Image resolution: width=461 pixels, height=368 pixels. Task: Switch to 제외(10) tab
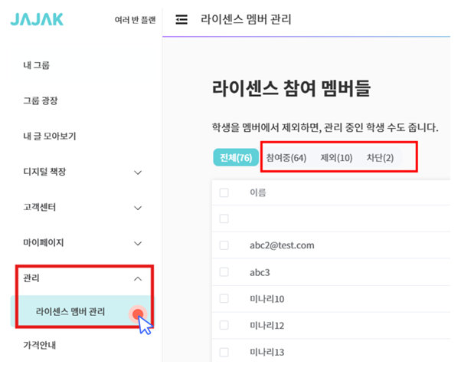pyautogui.click(x=336, y=158)
